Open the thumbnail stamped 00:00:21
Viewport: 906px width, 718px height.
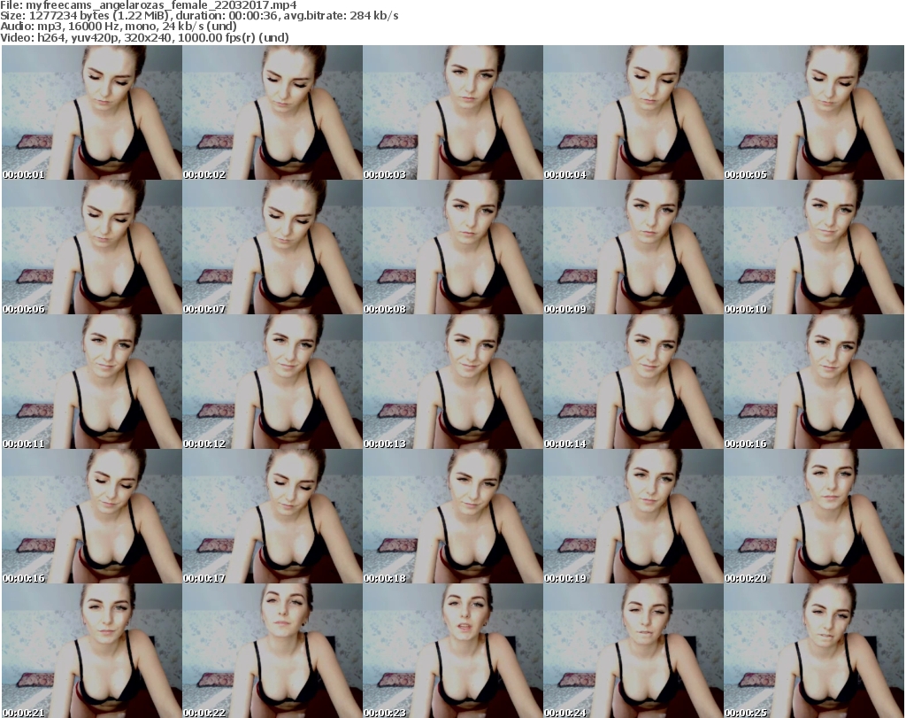point(92,651)
